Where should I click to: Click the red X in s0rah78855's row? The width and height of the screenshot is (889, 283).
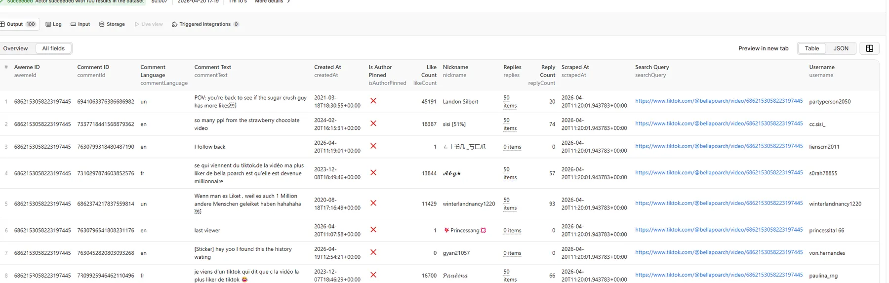[373, 173]
